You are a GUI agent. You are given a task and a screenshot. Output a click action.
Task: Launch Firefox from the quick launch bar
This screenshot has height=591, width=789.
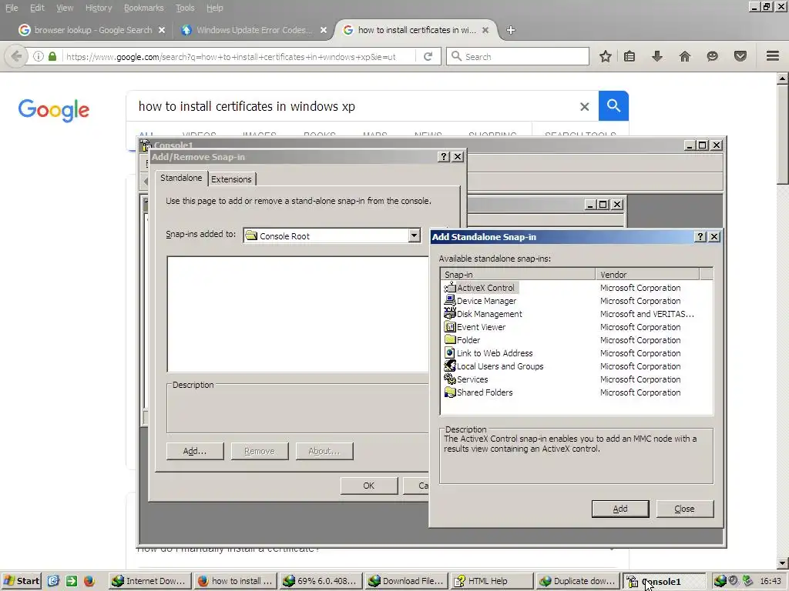pyautogui.click(x=89, y=581)
